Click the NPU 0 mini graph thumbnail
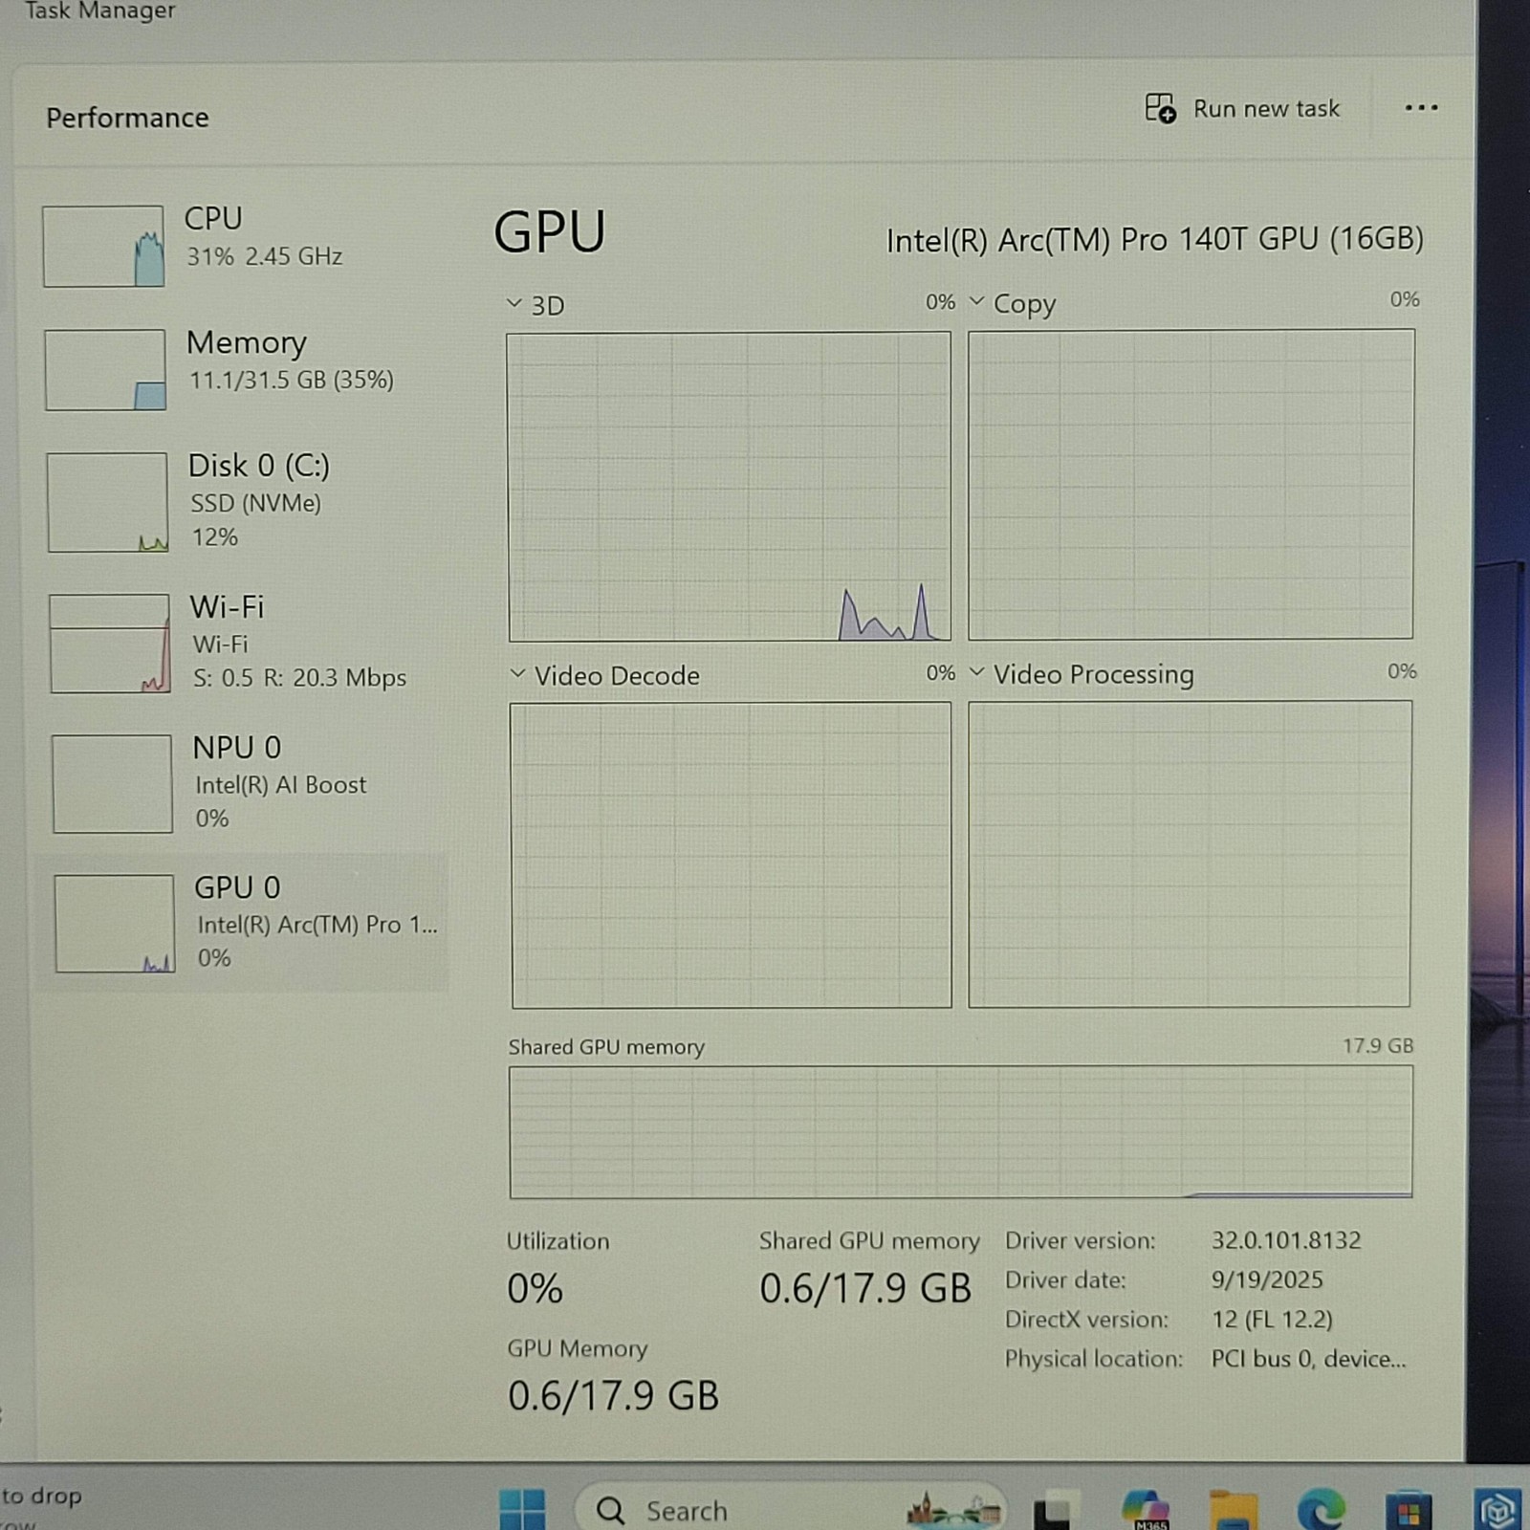 click(x=112, y=783)
